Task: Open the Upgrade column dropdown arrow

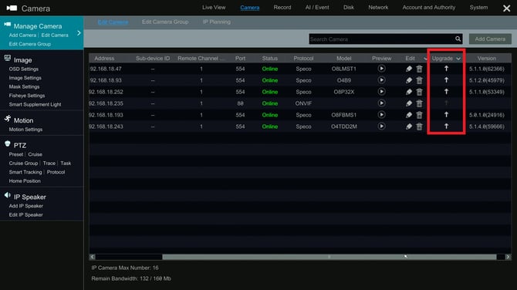Action: [x=458, y=59]
